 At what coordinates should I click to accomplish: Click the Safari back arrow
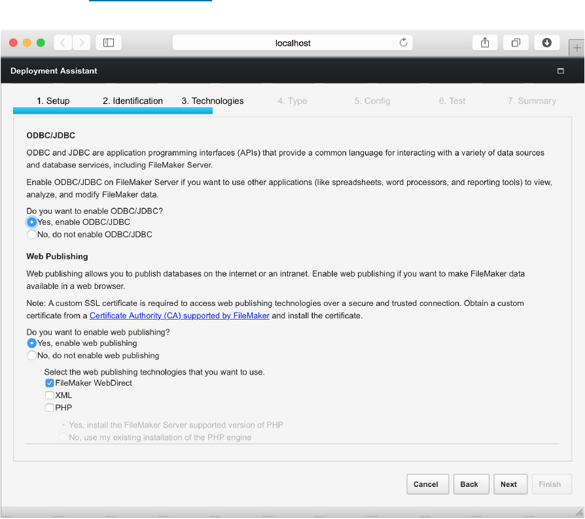coord(63,43)
